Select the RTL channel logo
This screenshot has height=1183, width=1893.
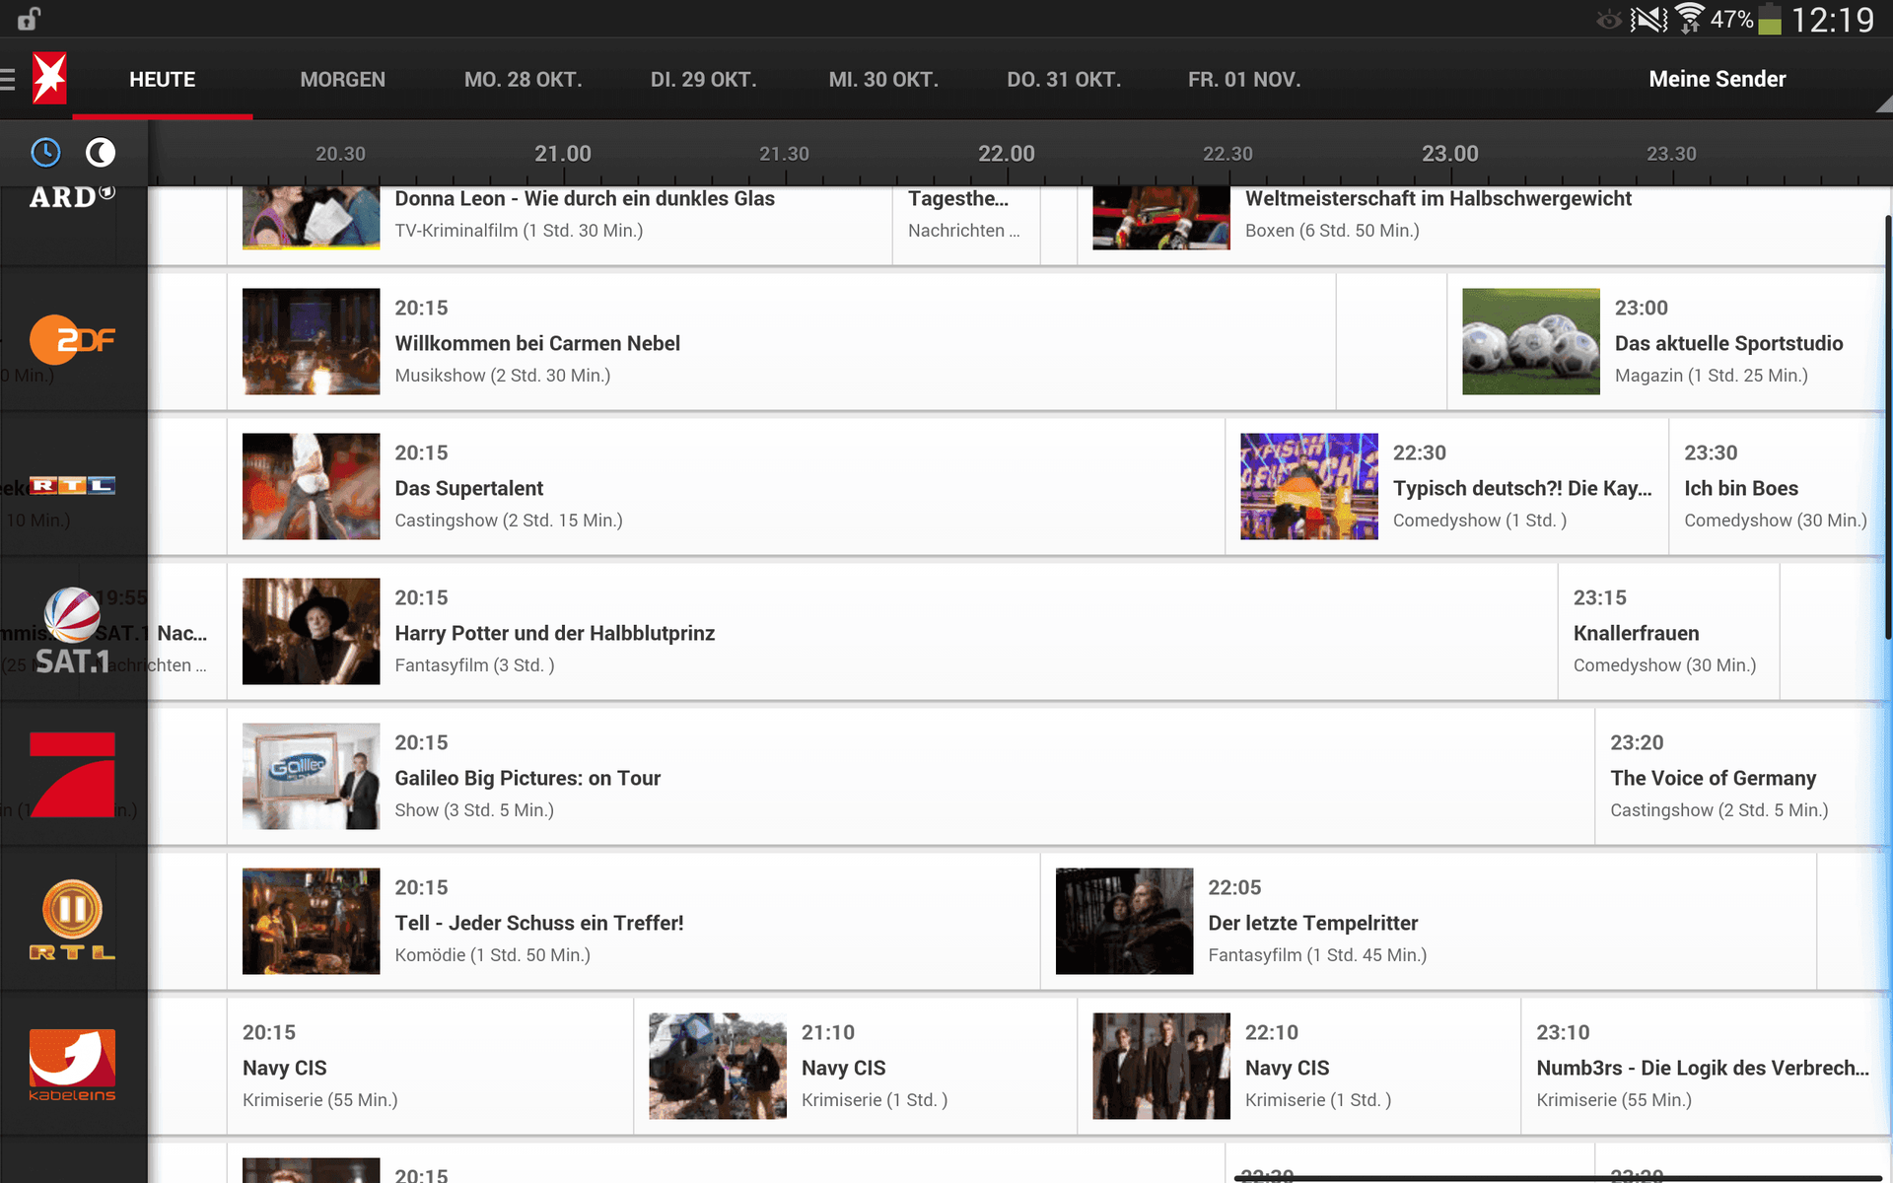72,485
